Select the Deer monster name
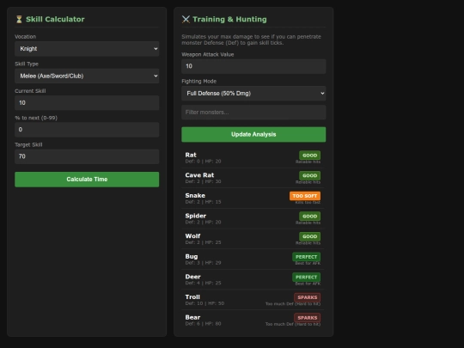 click(193, 277)
